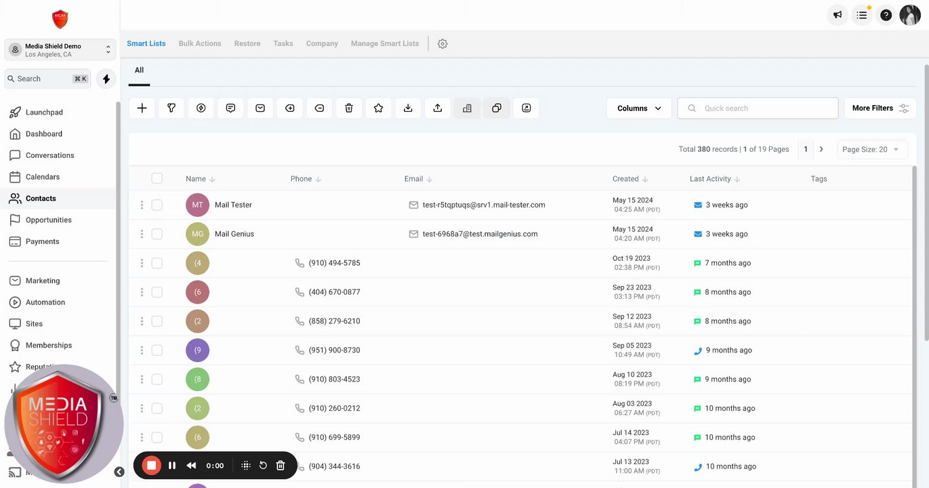
Task: Collapse the sidebar with the arrow button
Action: pos(119,472)
